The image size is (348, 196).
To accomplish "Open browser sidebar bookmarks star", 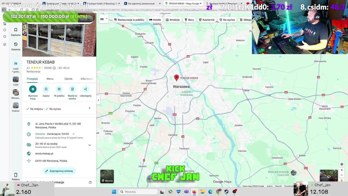I will [x=5, y=36].
